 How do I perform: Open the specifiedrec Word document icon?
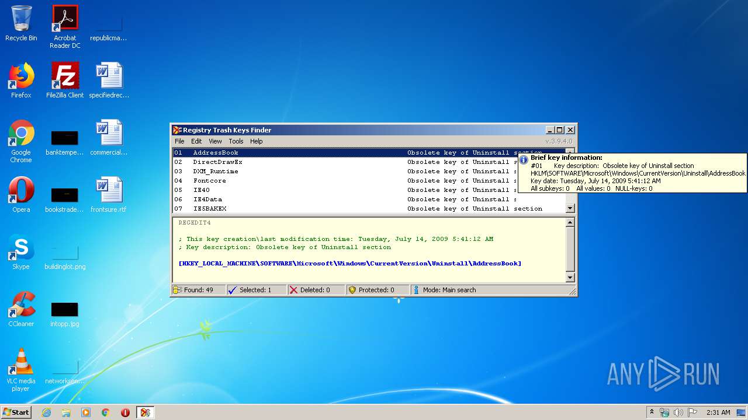coord(109,80)
